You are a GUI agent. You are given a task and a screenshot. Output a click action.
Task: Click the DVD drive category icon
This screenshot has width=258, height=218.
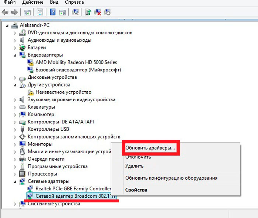click(22, 32)
